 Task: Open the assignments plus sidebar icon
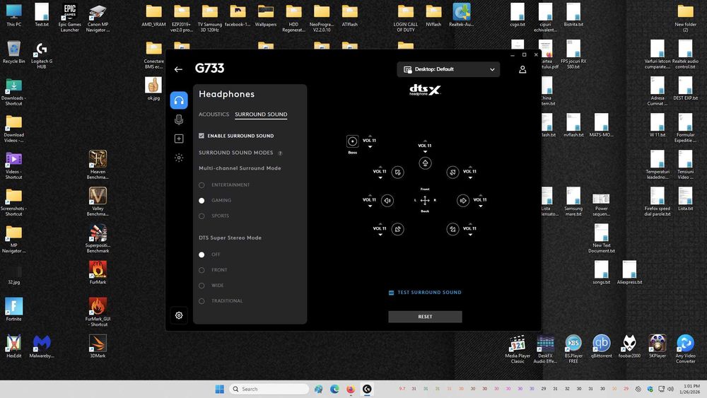pyautogui.click(x=179, y=139)
